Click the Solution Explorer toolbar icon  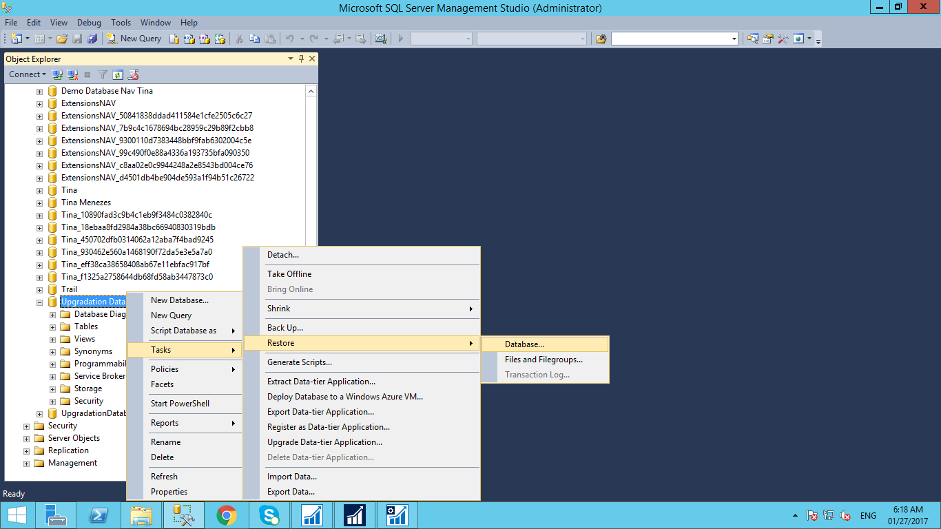click(753, 39)
